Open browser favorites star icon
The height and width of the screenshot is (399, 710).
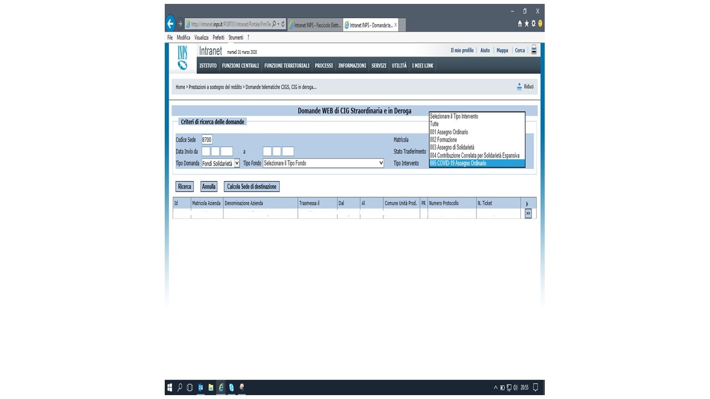pyautogui.click(x=527, y=24)
